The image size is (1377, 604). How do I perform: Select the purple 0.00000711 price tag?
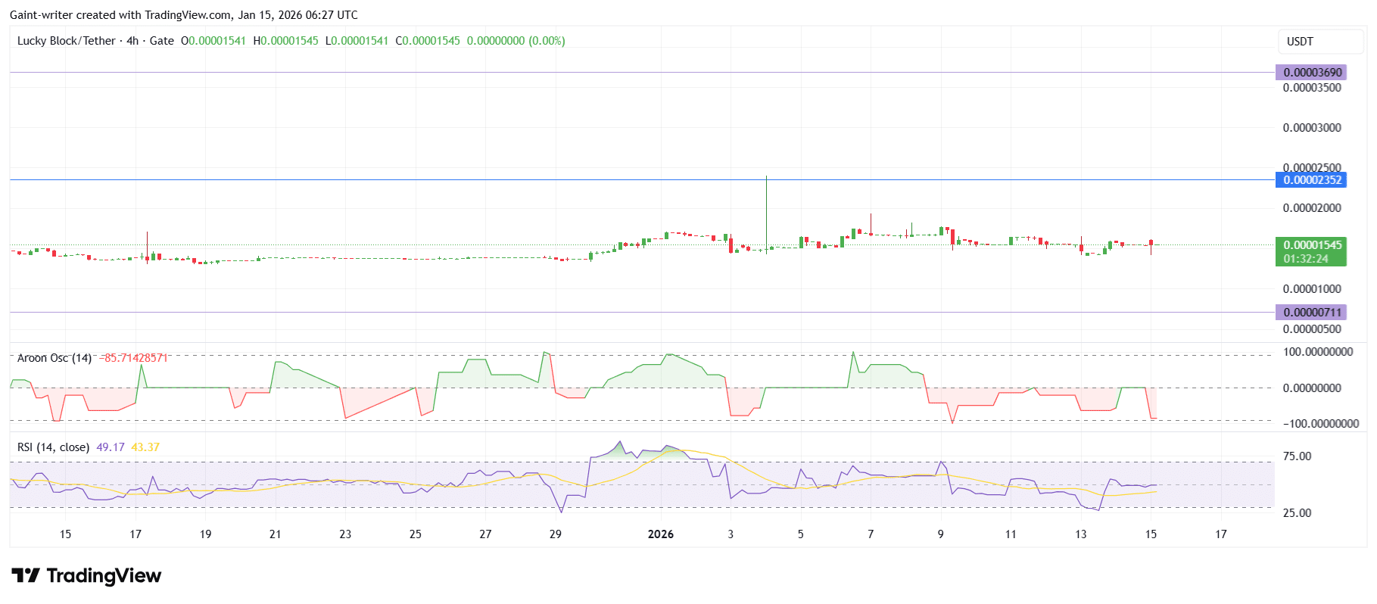coord(1313,313)
